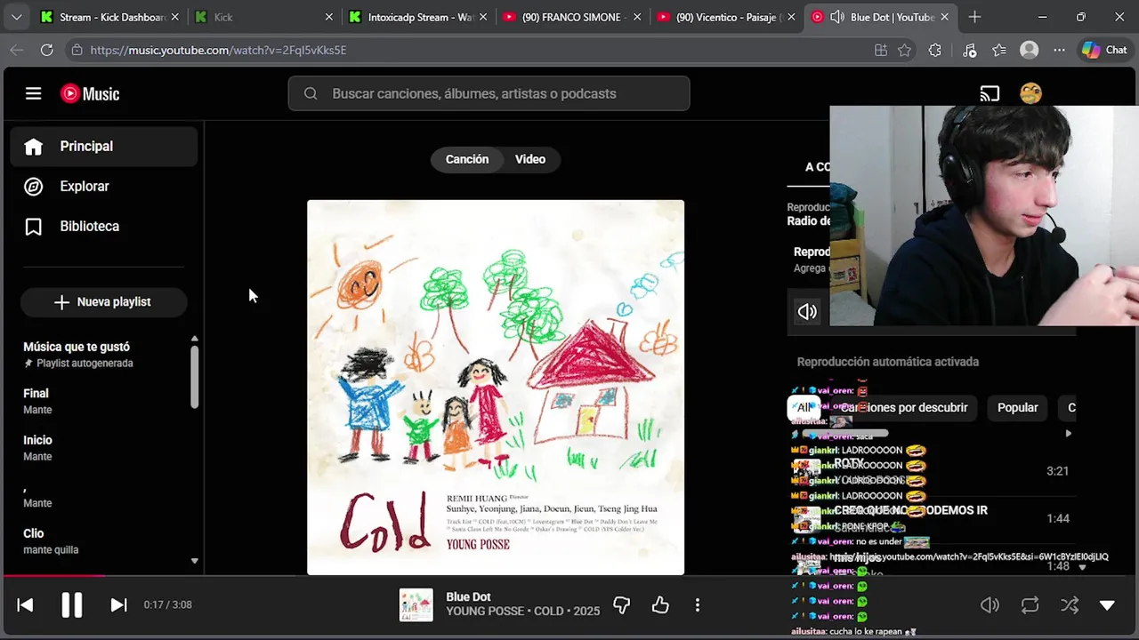Open the hamburger guide menu
Viewport: 1139px width, 640px height.
(x=33, y=93)
